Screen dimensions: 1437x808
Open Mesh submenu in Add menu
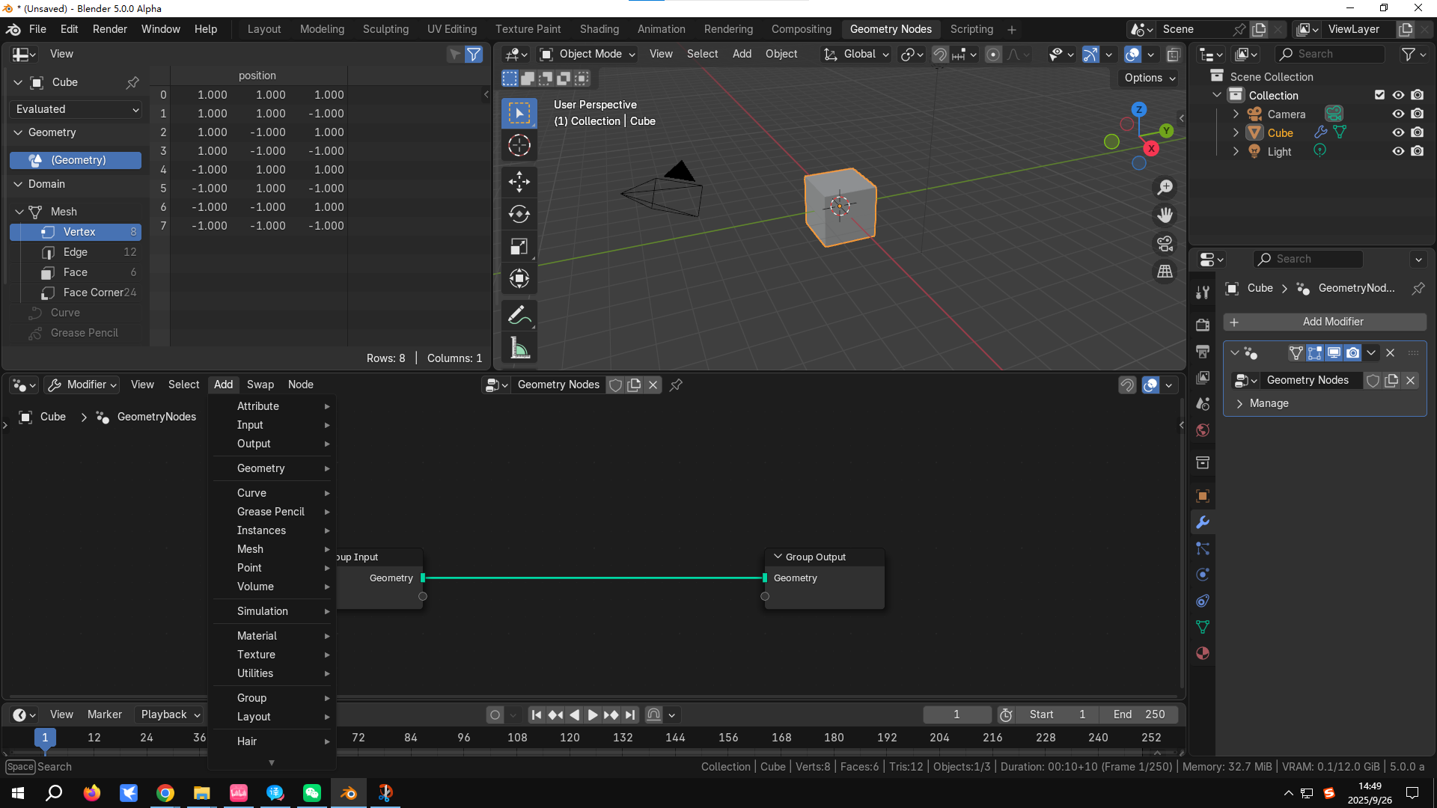(x=273, y=549)
